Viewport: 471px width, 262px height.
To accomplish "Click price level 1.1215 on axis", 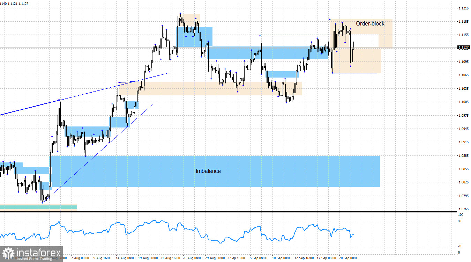I will 464,8.
